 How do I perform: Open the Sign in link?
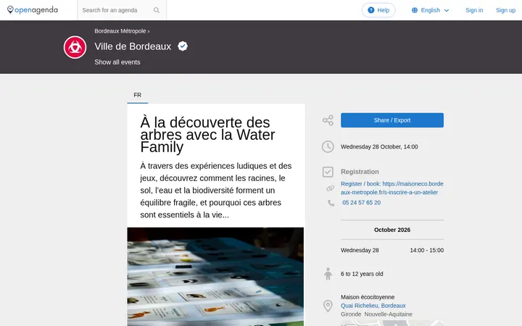tap(474, 10)
